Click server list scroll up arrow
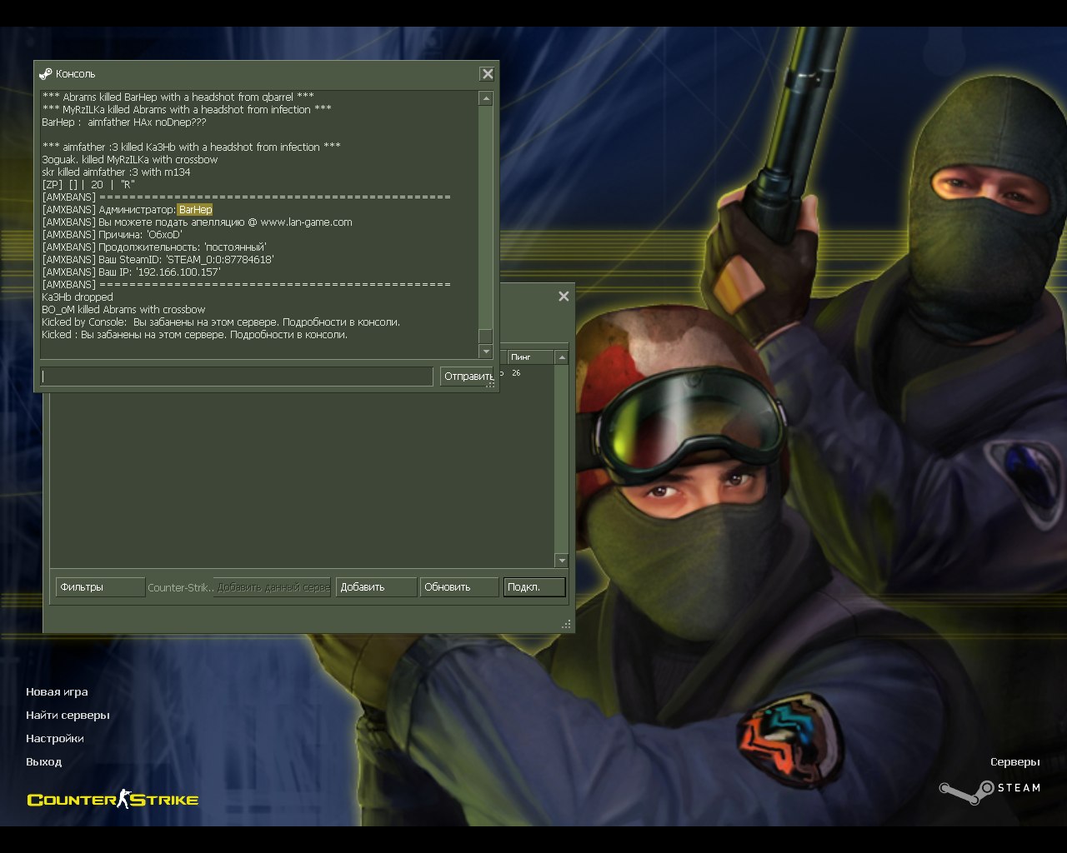1067x853 pixels. (562, 357)
